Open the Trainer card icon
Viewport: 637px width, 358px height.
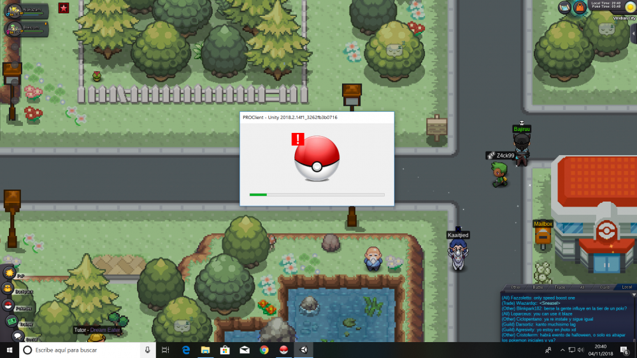[x=11, y=321]
